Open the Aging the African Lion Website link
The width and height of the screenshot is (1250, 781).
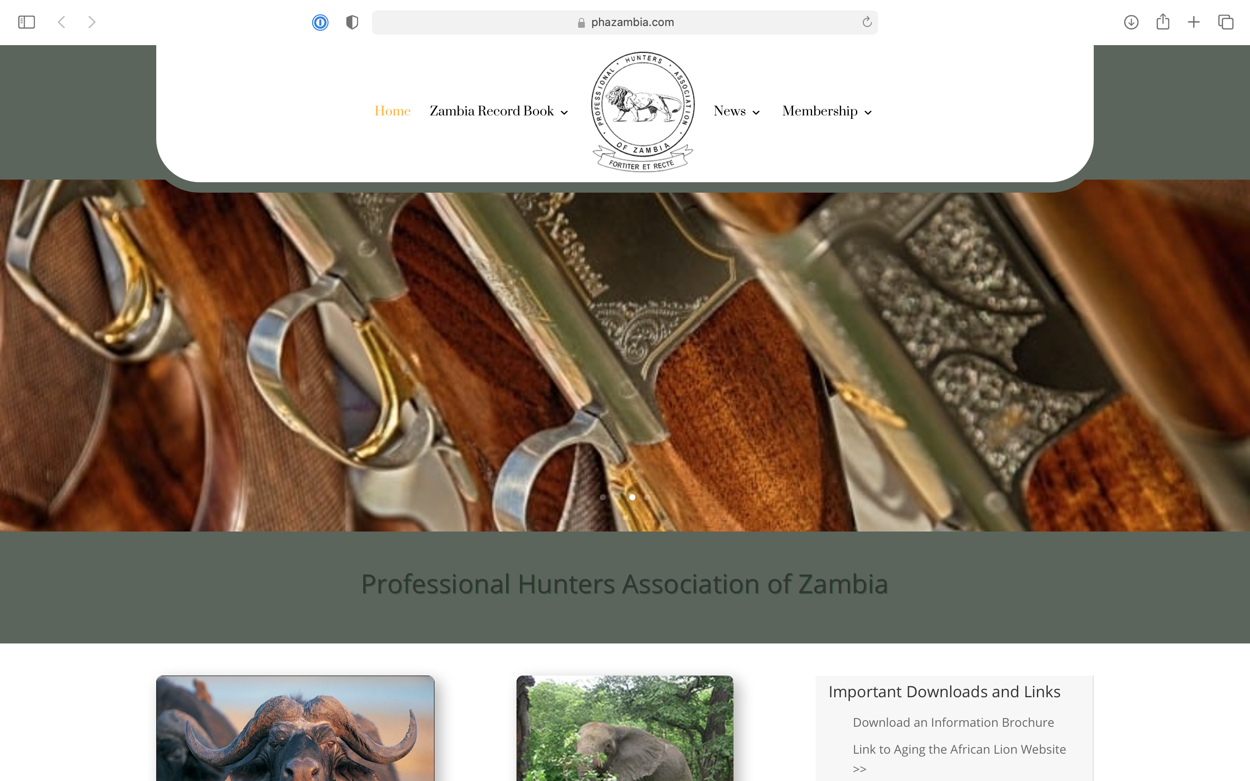[x=959, y=758]
